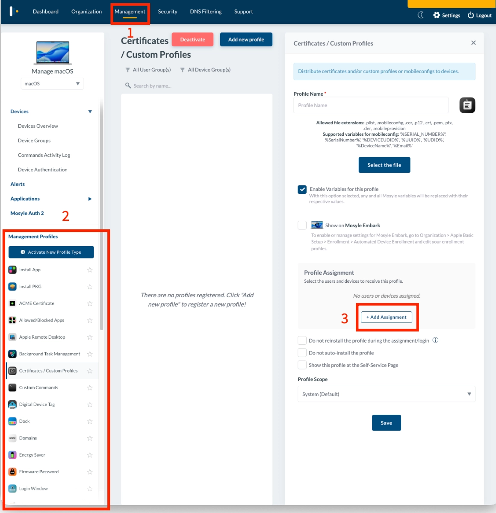Screen dimensions: 496x513
Task: Favorite the ACME Certificate star
Action: (90, 303)
